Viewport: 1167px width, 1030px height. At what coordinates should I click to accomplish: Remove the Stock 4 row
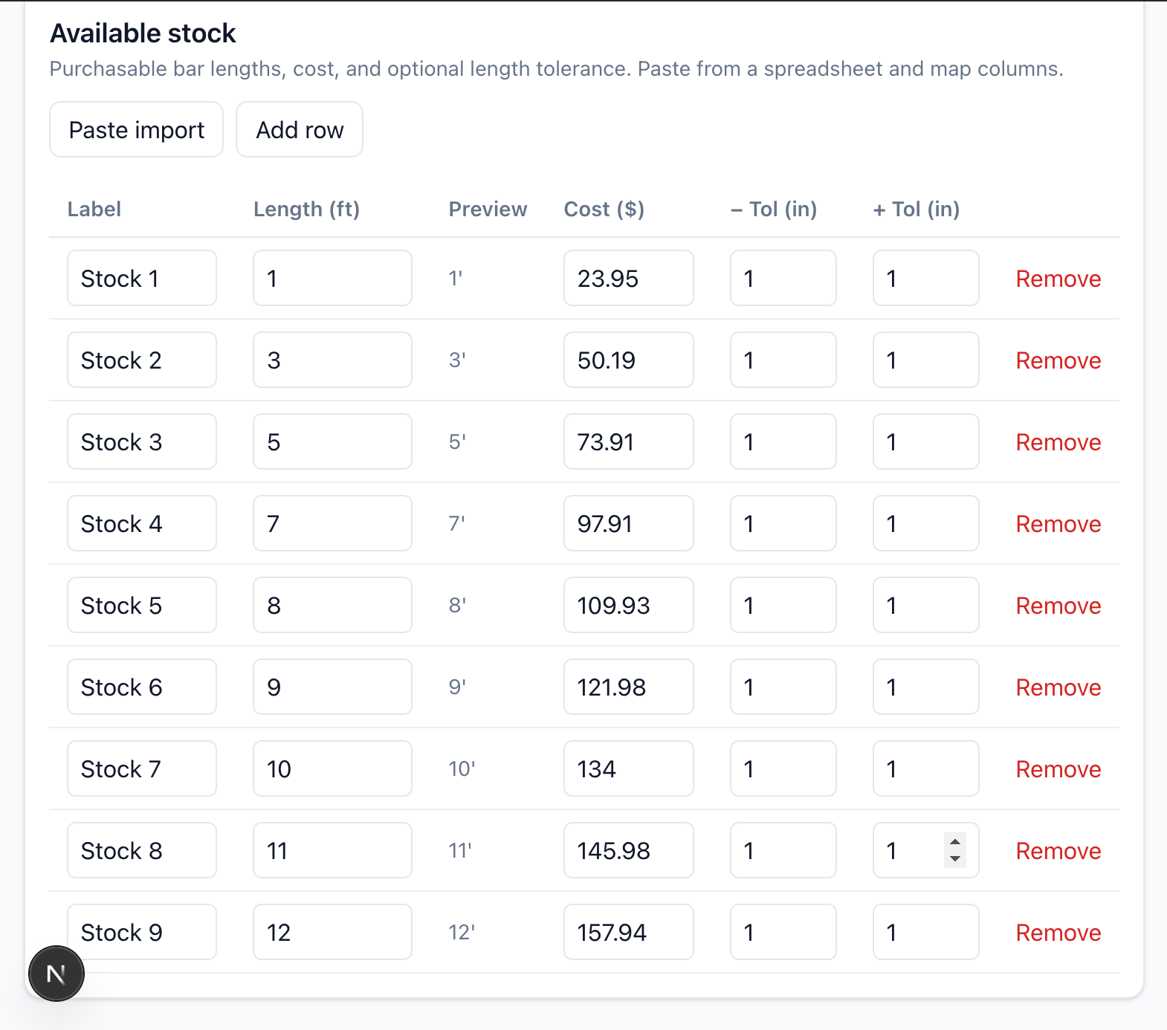click(x=1058, y=524)
